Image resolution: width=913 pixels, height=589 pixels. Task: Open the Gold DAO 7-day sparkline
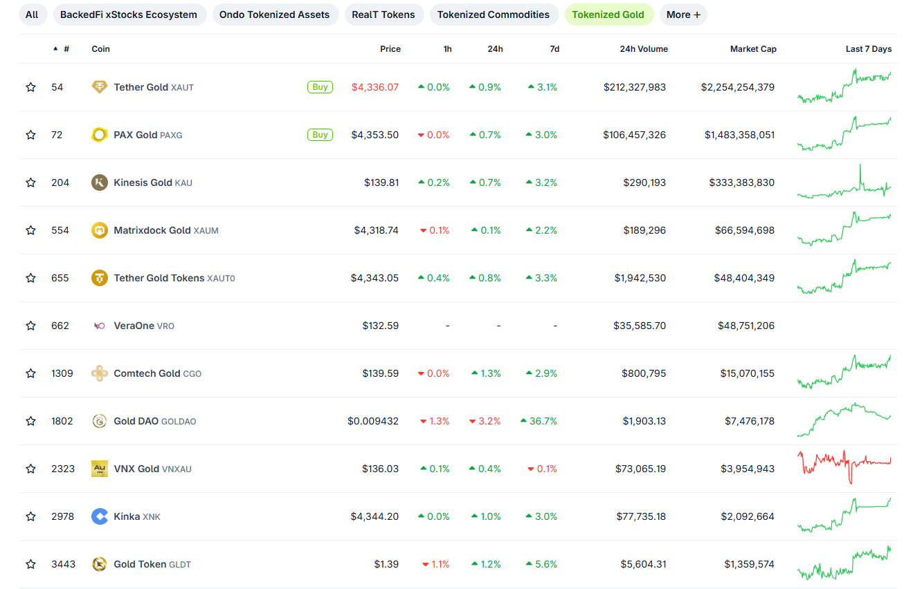click(x=844, y=420)
